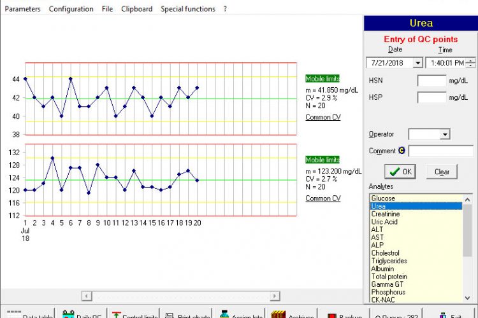The width and height of the screenshot is (478, 318).
Task: Increase time using the spinner up arrow
Action: (x=471, y=60)
